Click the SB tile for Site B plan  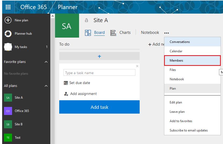click(x=8, y=124)
